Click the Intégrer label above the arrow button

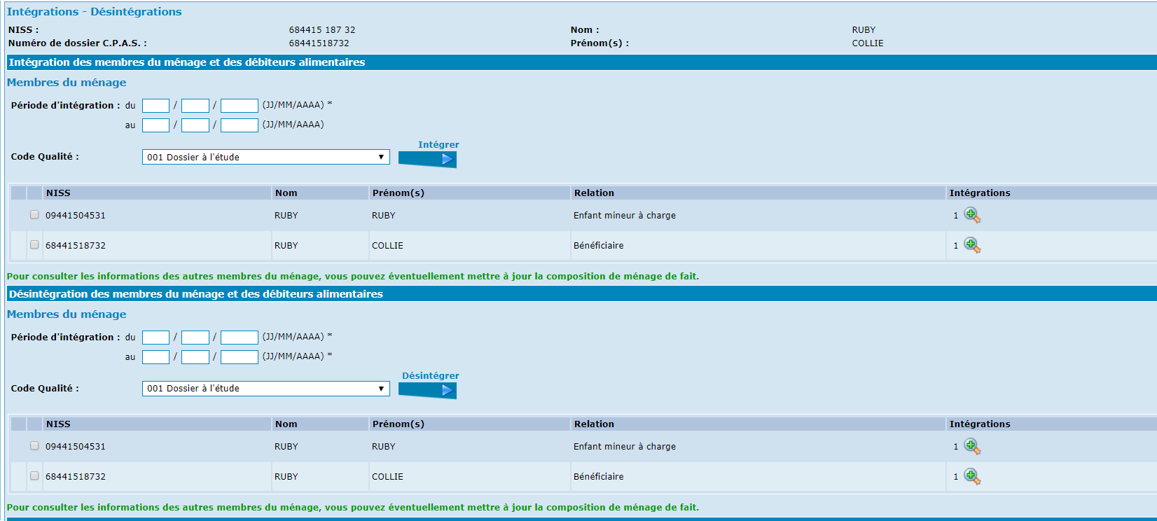[x=438, y=145]
